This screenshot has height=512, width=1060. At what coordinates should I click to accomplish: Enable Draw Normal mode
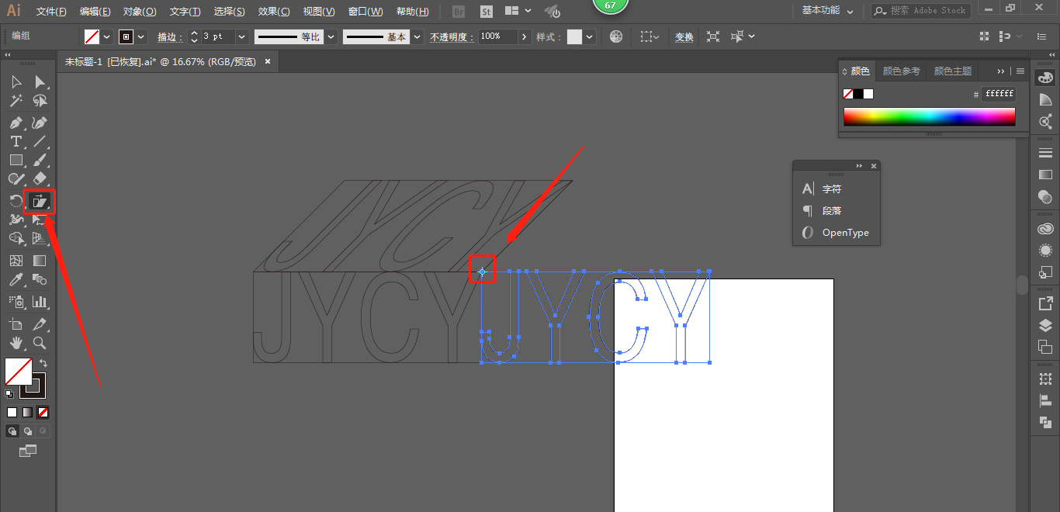tap(12, 431)
